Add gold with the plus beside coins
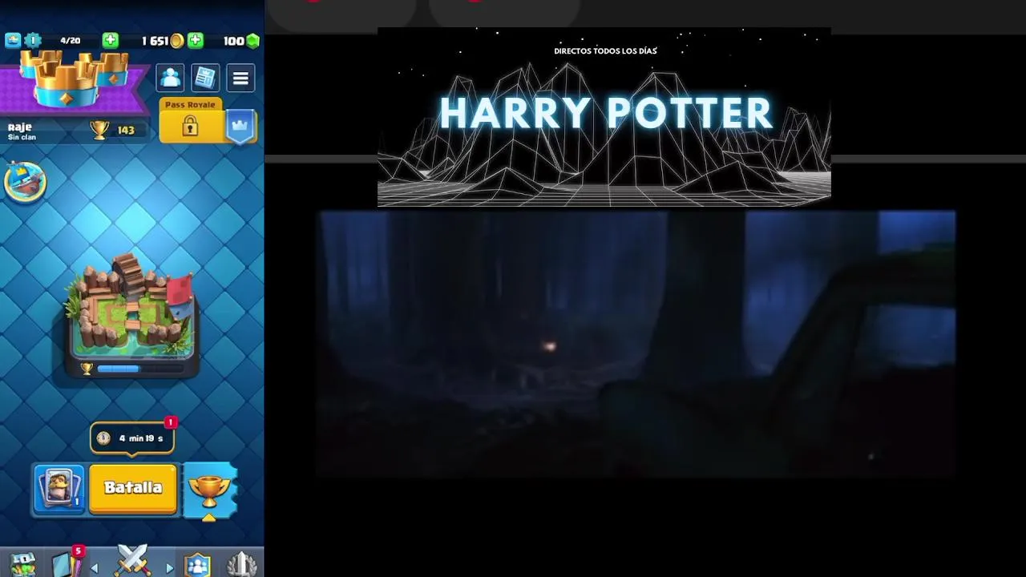This screenshot has width=1026, height=577. pyautogui.click(x=195, y=40)
